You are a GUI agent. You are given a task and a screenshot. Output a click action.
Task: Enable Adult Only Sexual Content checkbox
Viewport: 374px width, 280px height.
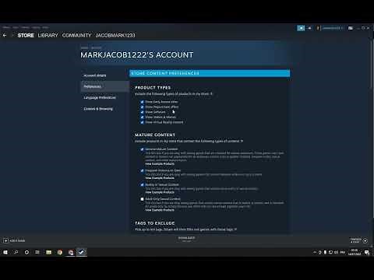142,199
